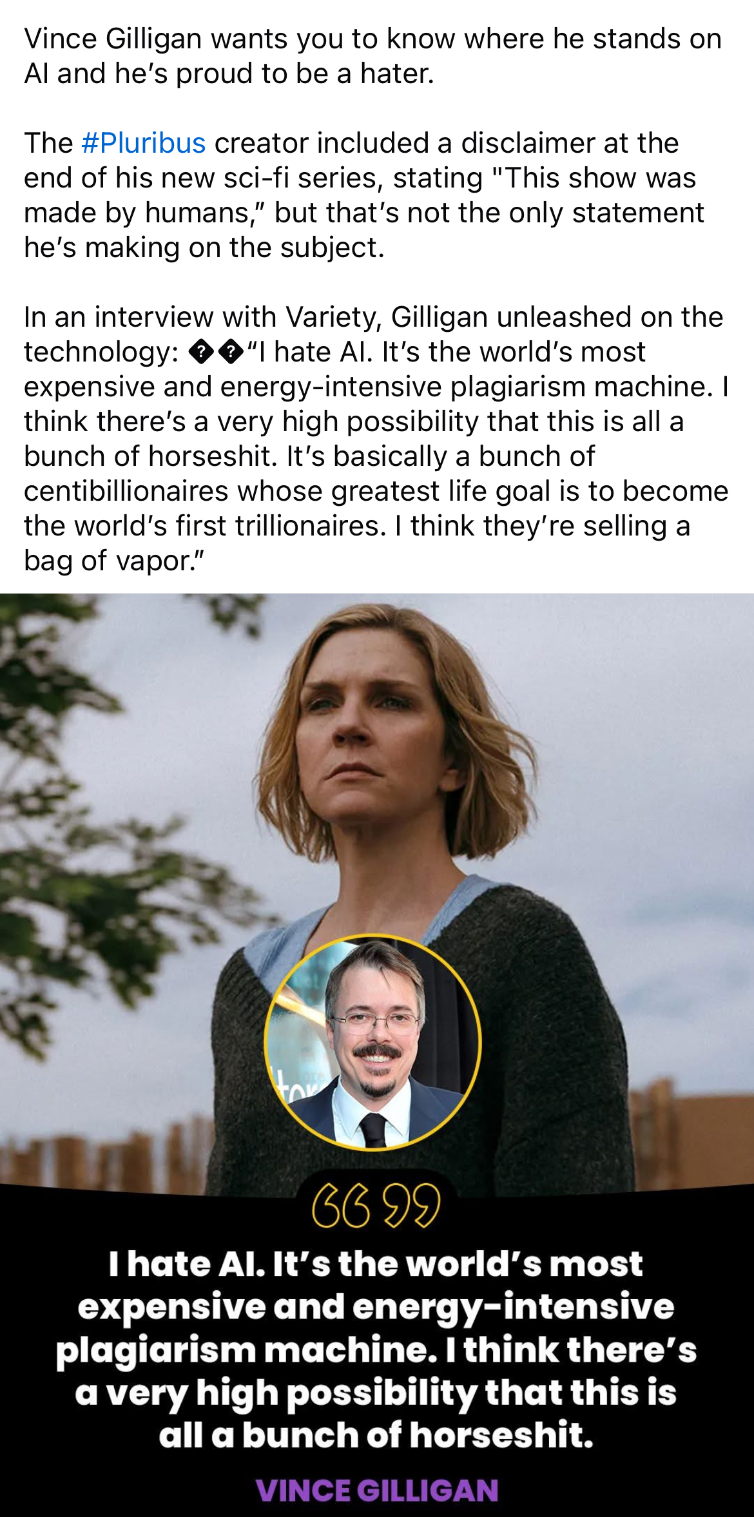Open the main photo of woman in sweater
The height and width of the screenshot is (1517, 754).
point(377,889)
